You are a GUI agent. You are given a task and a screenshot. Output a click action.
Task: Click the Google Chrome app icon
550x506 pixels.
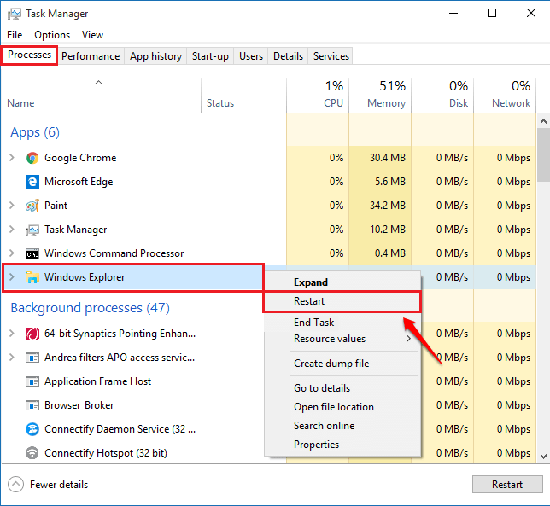coord(32,158)
